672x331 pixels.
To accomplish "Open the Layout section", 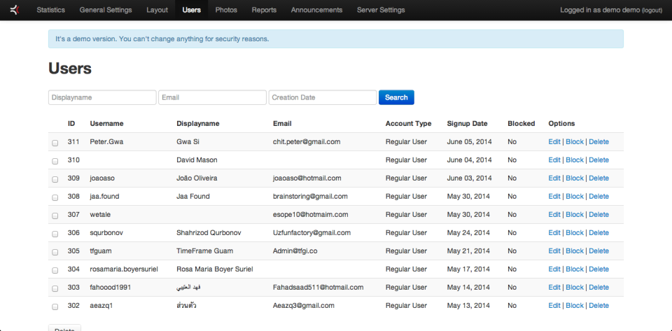I will [157, 10].
